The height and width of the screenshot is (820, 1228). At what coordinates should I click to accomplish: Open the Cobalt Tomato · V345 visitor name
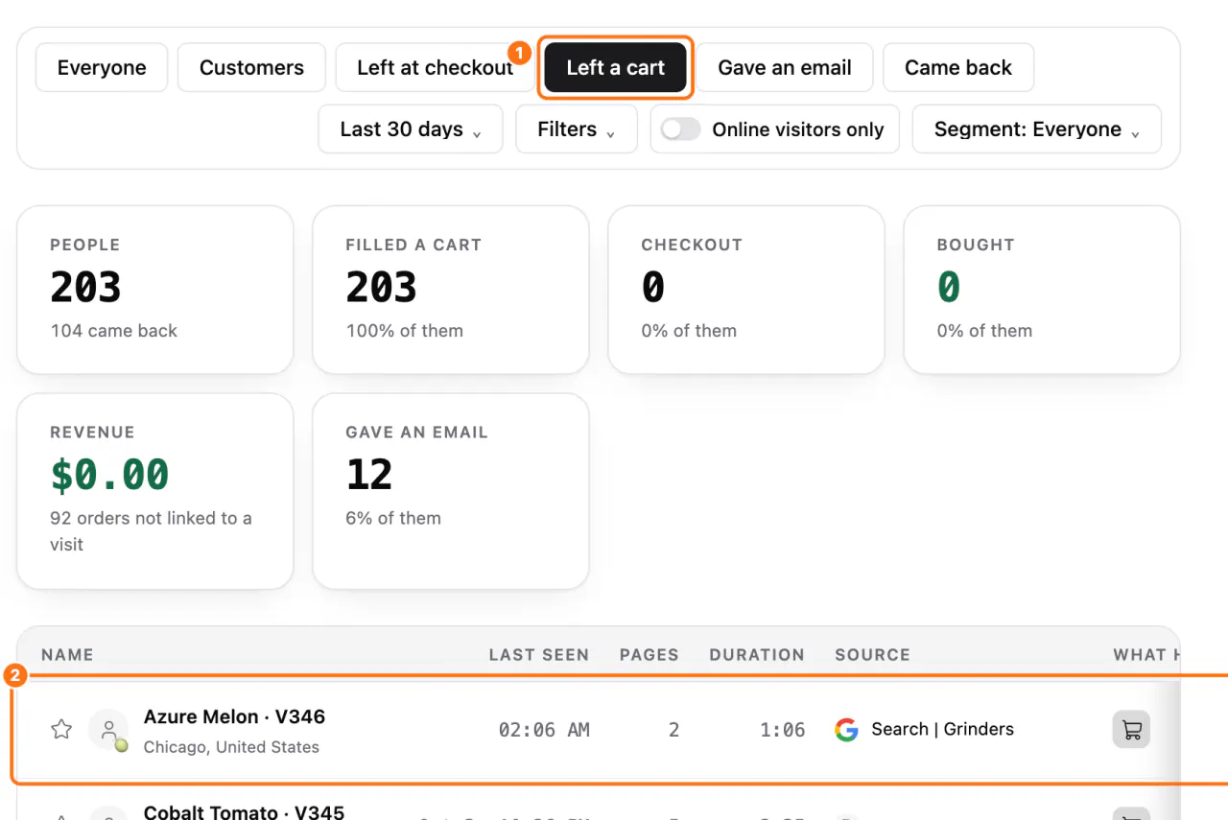click(244, 811)
